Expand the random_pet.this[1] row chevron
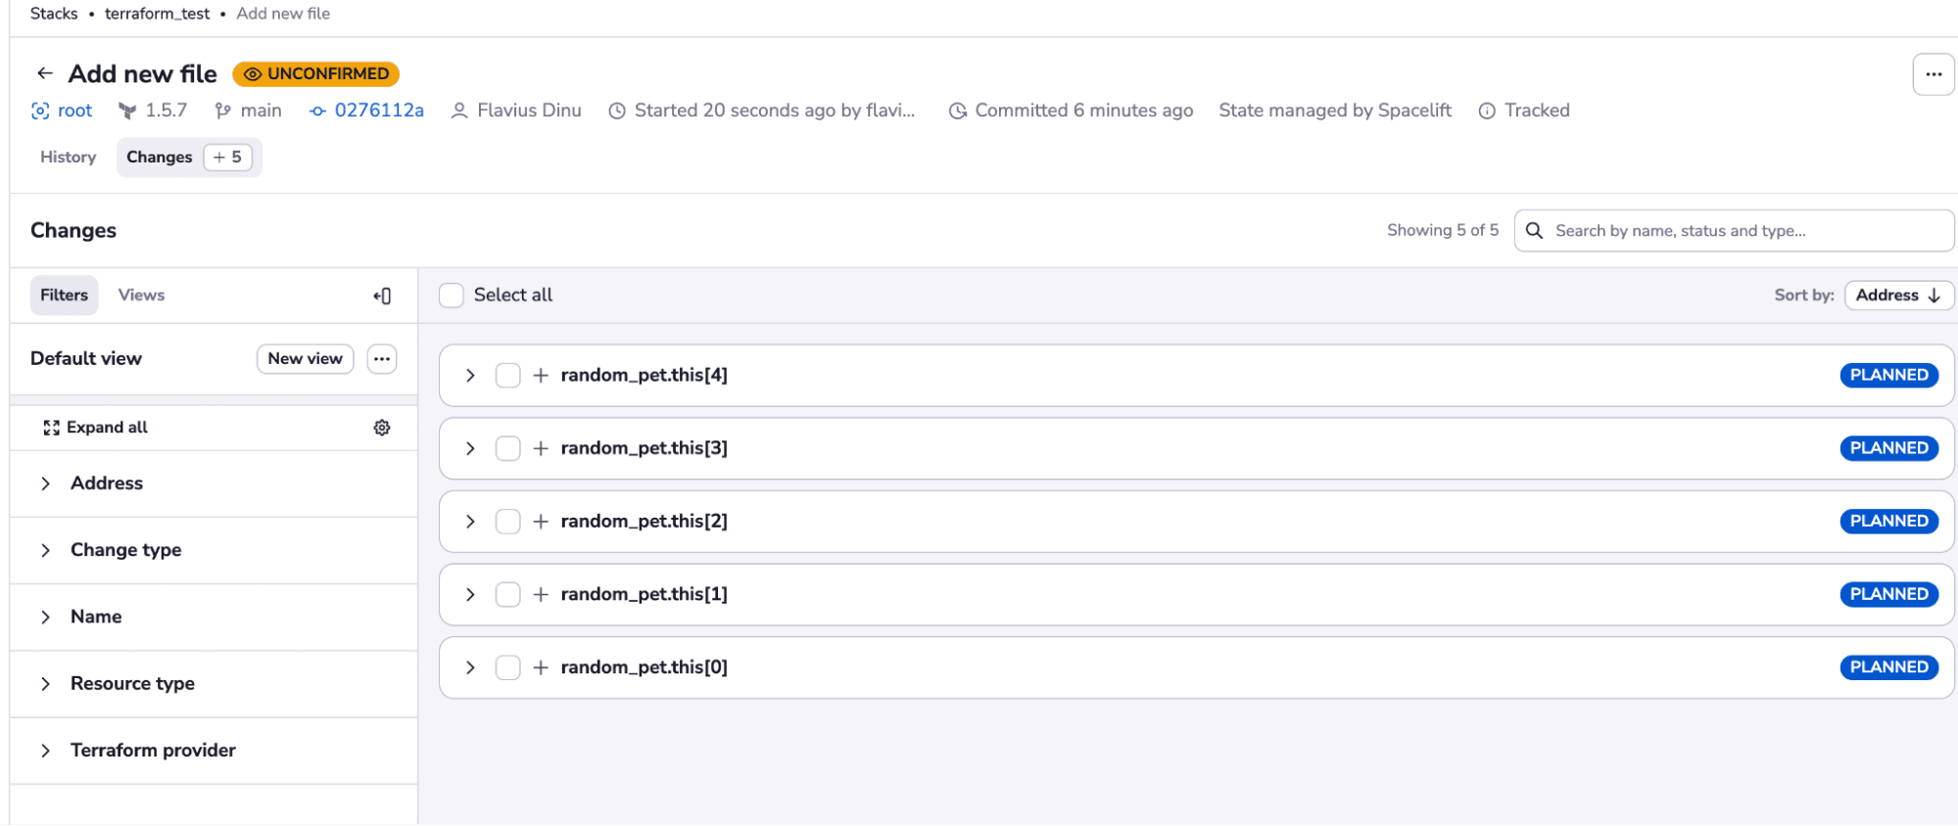This screenshot has height=826, width=1958. click(x=470, y=594)
